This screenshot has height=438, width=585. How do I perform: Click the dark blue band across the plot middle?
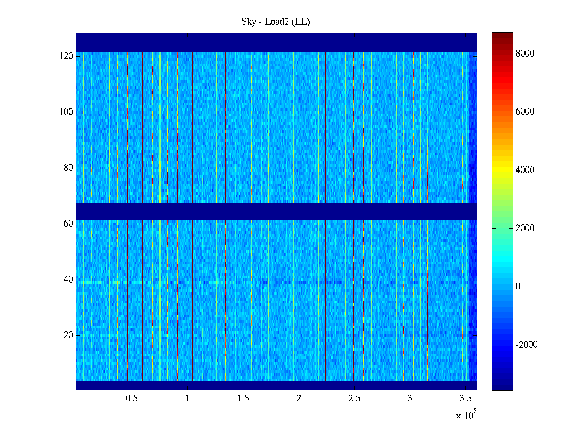point(276,211)
